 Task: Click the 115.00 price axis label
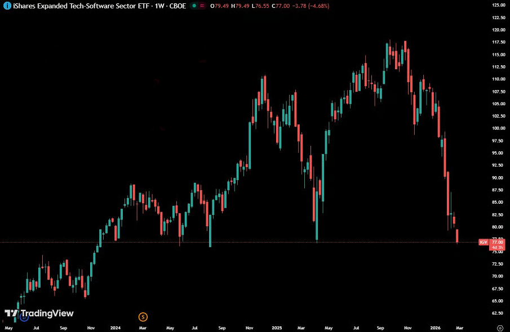click(499, 55)
